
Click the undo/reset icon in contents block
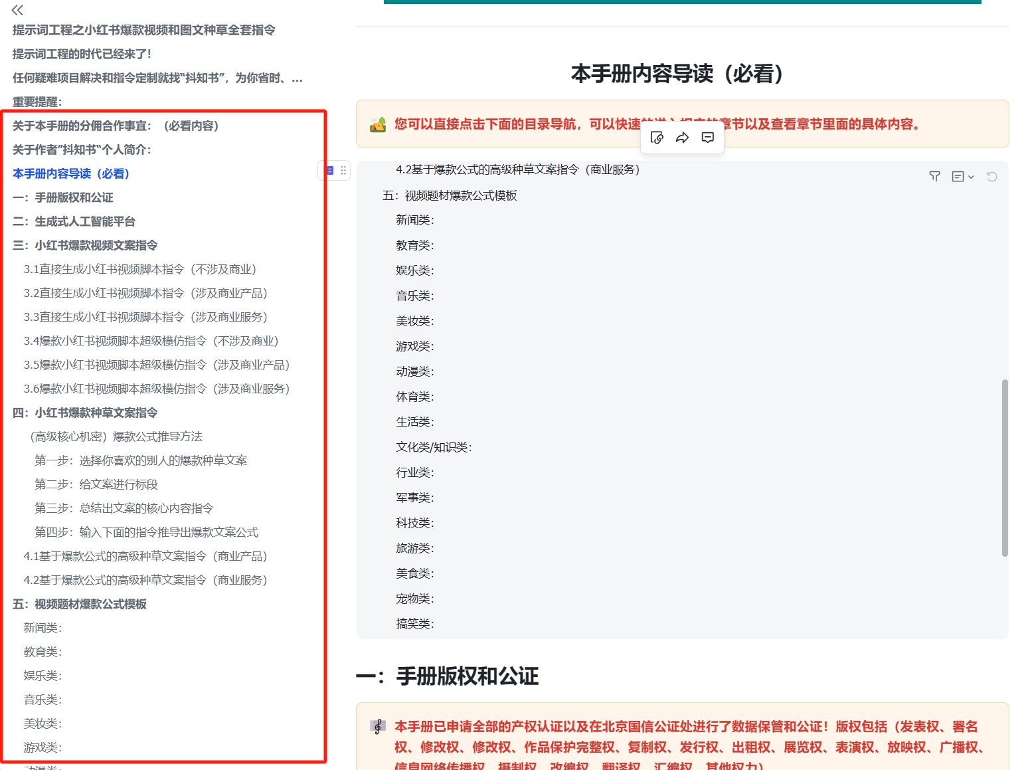(991, 177)
